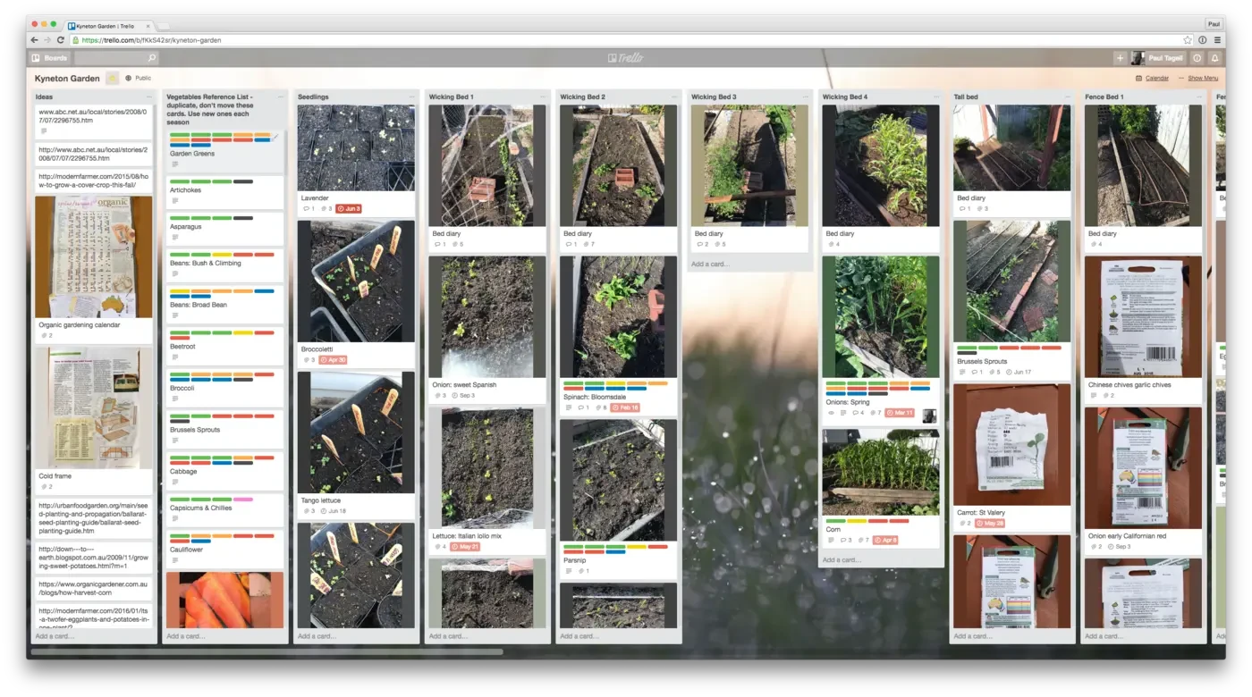Add a card to the Seedlings list

point(317,636)
